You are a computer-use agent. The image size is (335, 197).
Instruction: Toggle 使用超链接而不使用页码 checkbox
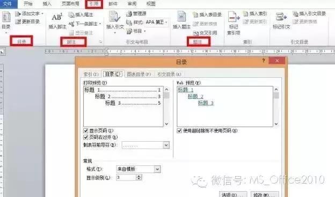tap(179, 130)
